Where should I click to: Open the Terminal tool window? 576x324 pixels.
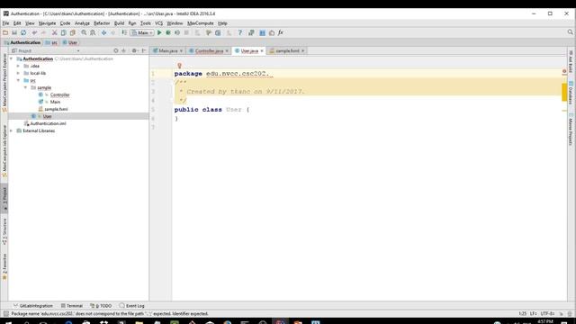coord(72,306)
